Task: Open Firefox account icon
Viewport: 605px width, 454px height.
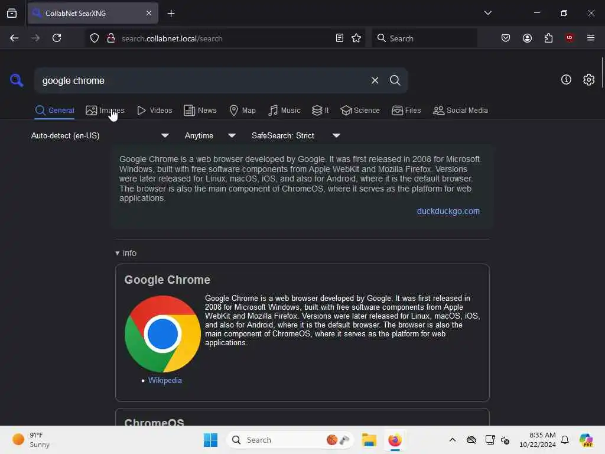Action: click(527, 38)
